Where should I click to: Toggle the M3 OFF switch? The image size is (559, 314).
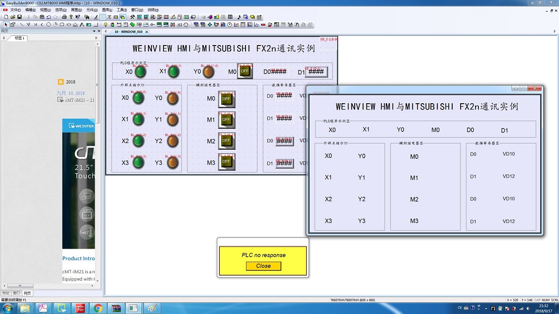pyautogui.click(x=226, y=162)
